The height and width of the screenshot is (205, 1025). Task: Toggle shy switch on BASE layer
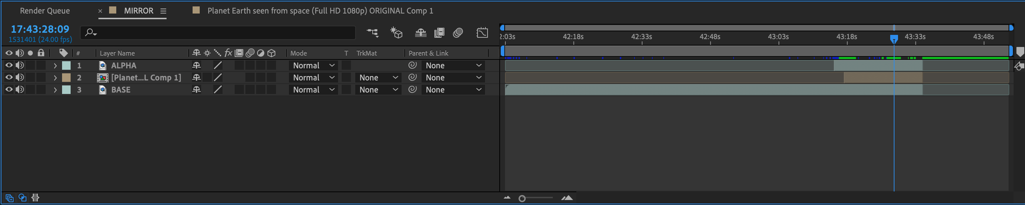point(196,89)
